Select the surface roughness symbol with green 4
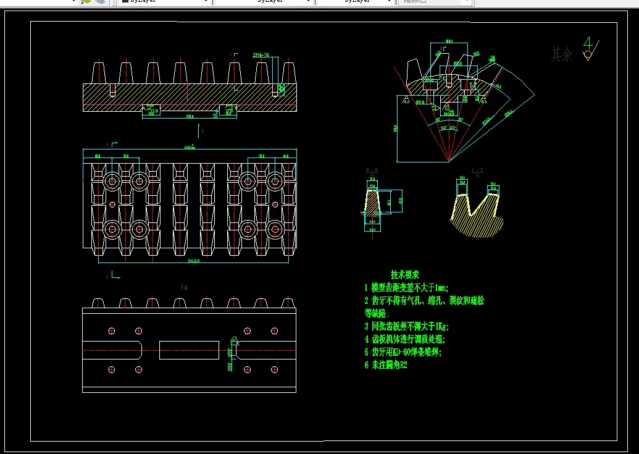The image size is (639, 454). pyautogui.click(x=589, y=49)
